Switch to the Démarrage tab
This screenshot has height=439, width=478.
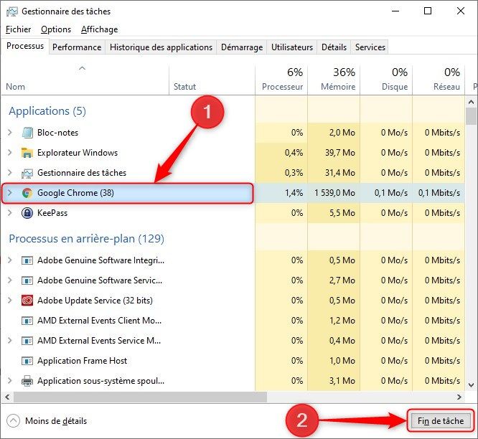point(242,47)
